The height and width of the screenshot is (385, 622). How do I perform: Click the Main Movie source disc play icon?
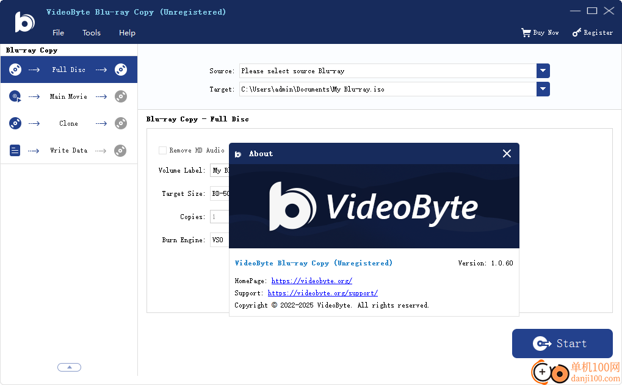[15, 96]
